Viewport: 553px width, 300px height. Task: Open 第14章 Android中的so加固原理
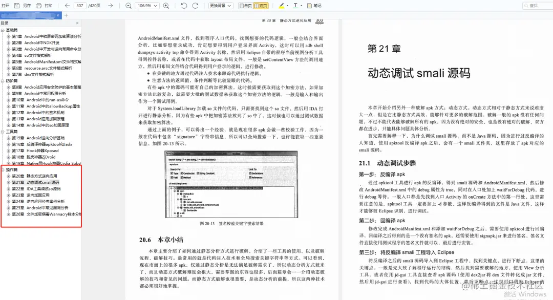coord(40,125)
